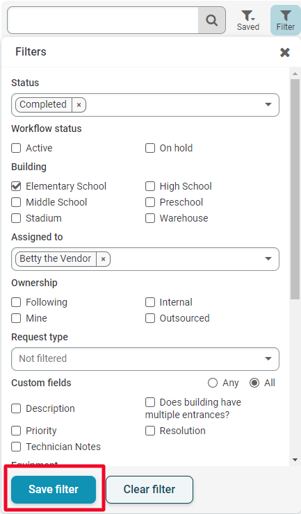
Task: Close the Filters panel with the X
Action: coord(284,52)
